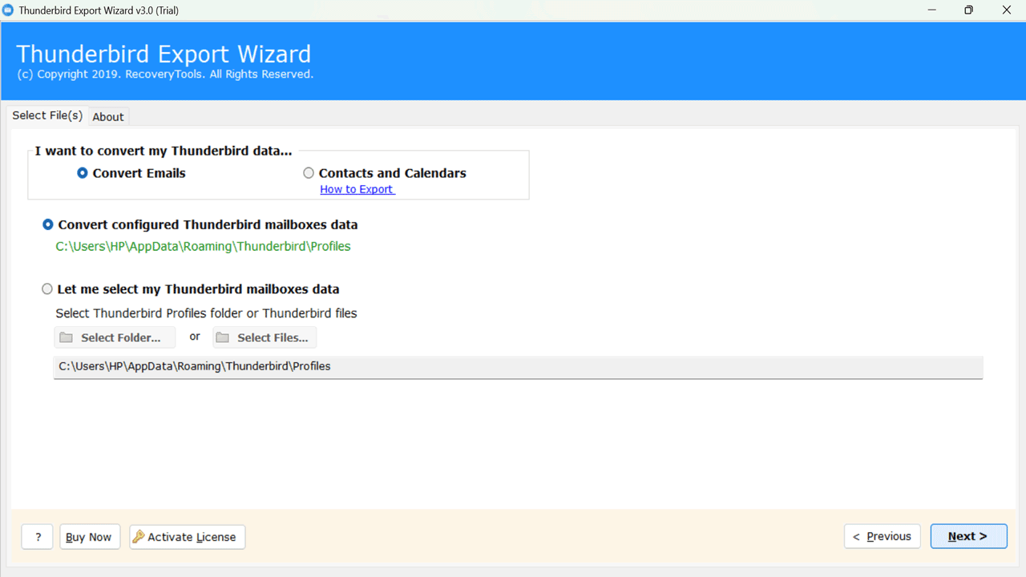Click the Thunderbird Export Wizard banner heading
This screenshot has height=577, width=1026.
164,54
